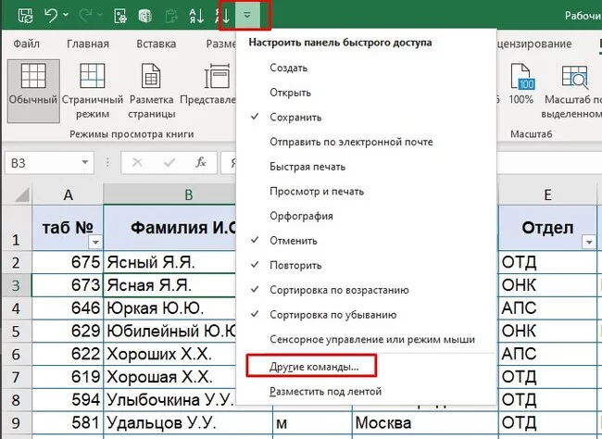
Task: Click the Name Box showing B3
Action: coord(44,163)
